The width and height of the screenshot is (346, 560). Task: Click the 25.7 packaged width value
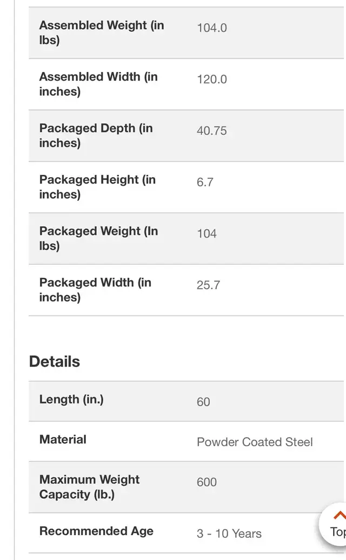[x=208, y=285]
